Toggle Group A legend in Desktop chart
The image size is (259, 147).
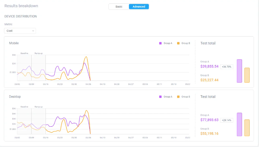coord(166,97)
